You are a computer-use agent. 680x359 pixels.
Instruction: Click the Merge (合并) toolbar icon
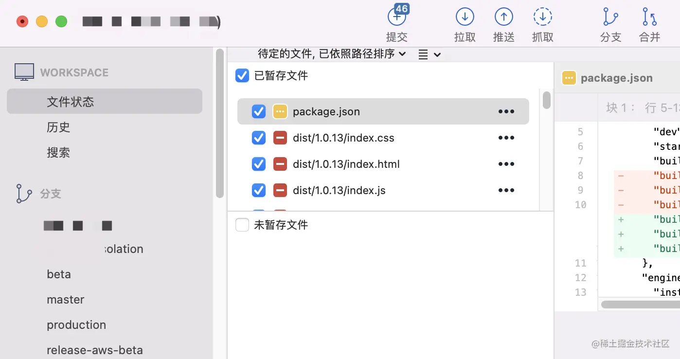pyautogui.click(x=649, y=17)
